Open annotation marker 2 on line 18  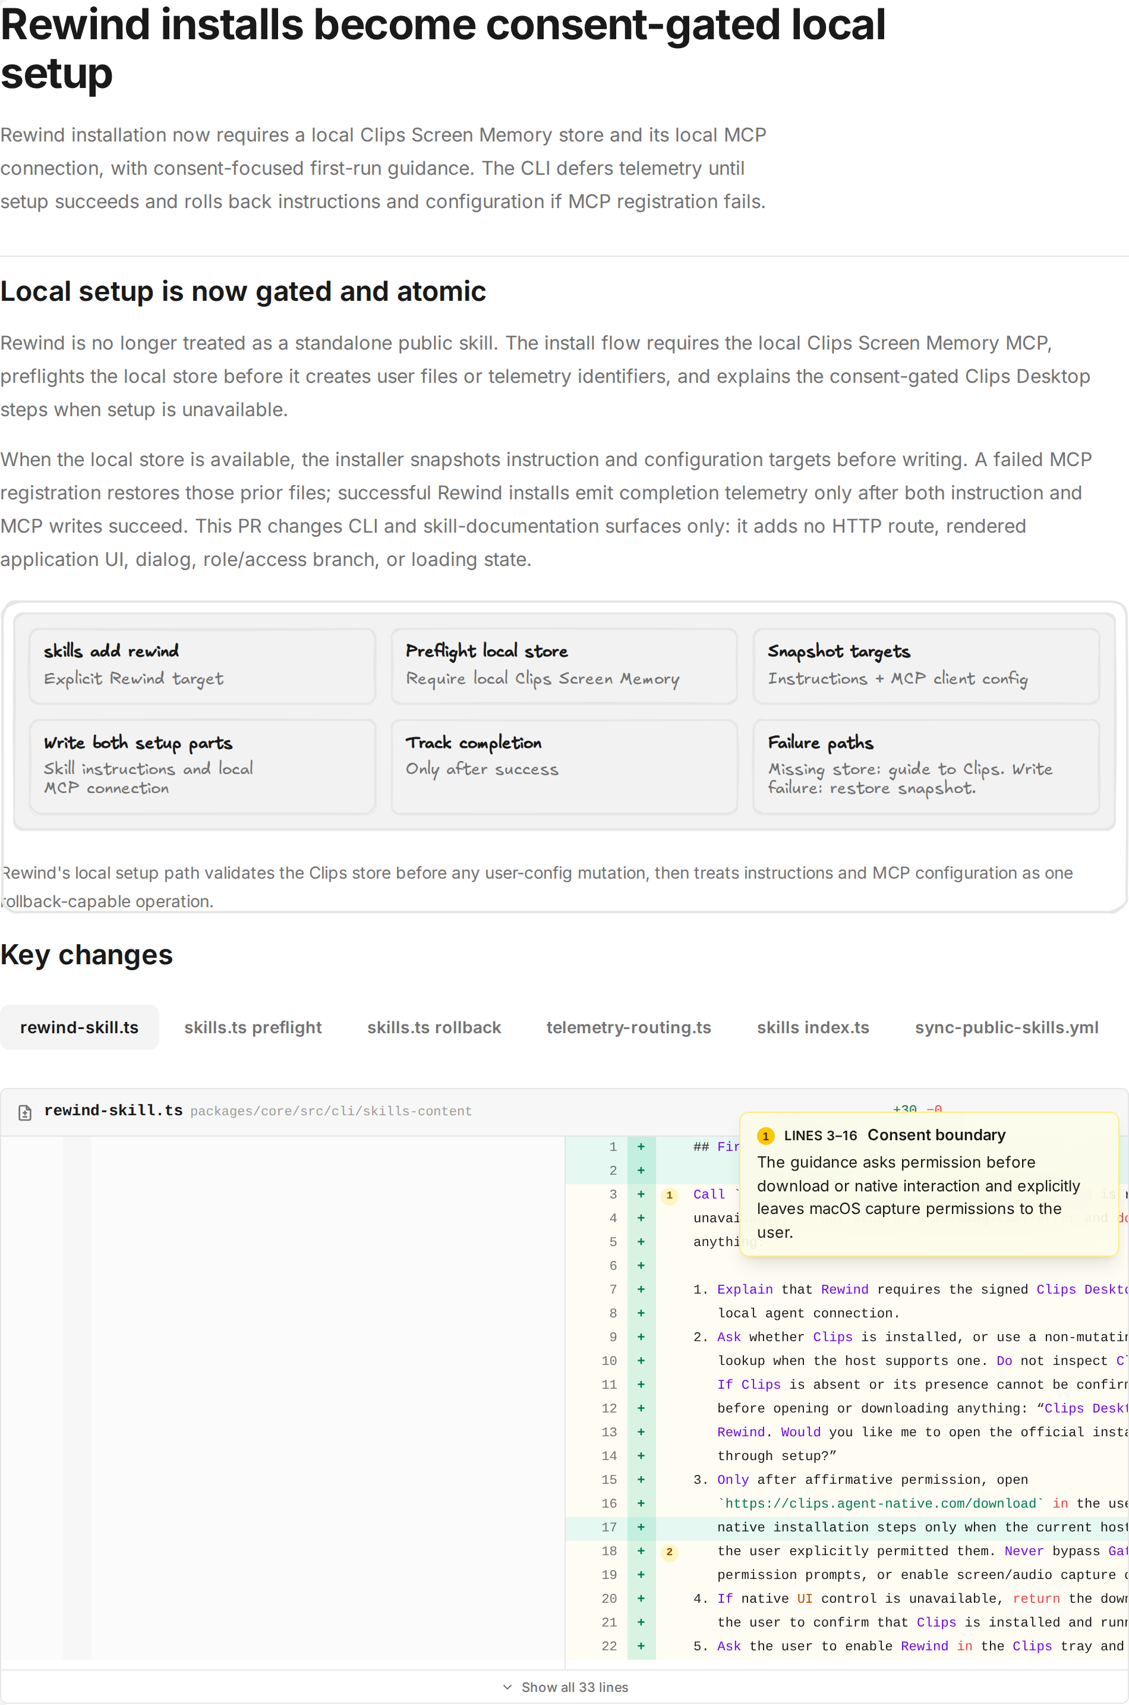click(669, 1552)
